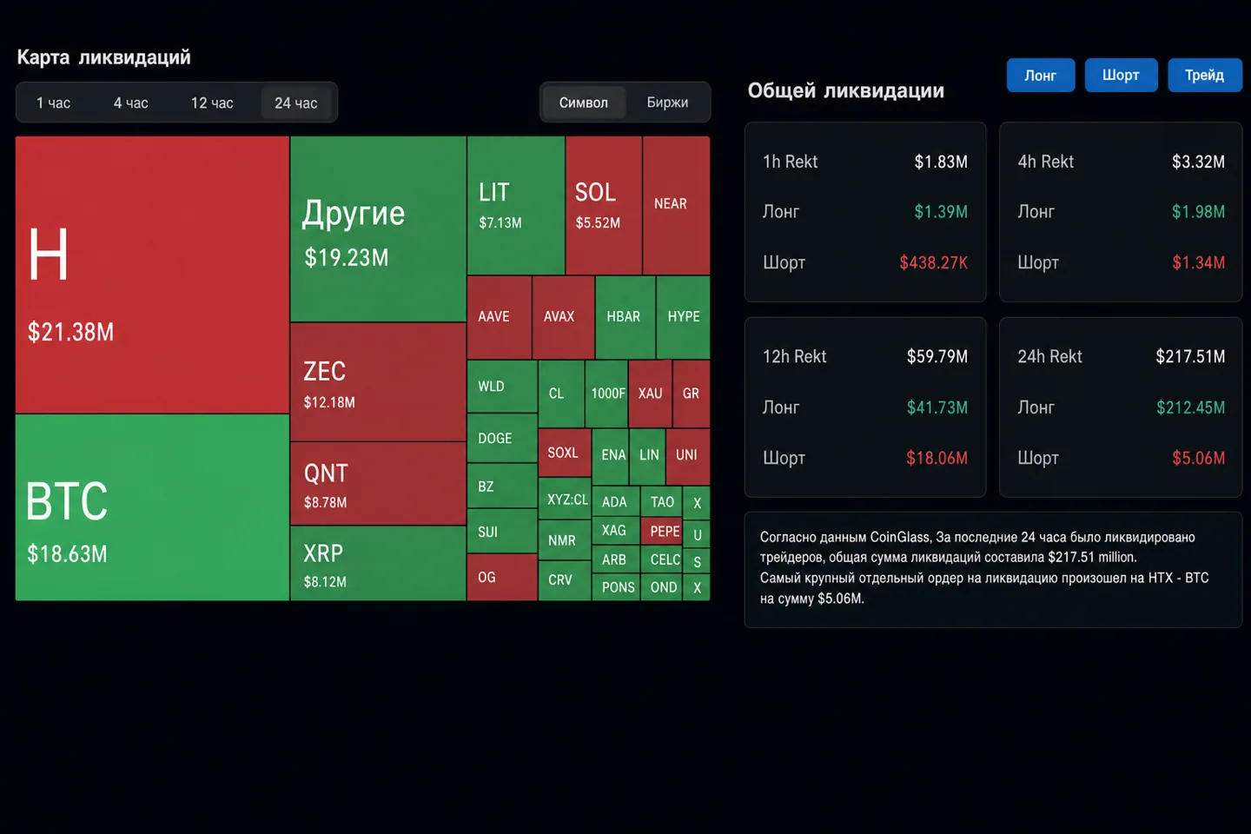Click the red OG tile
This screenshot has height=834, width=1251.
(x=502, y=578)
